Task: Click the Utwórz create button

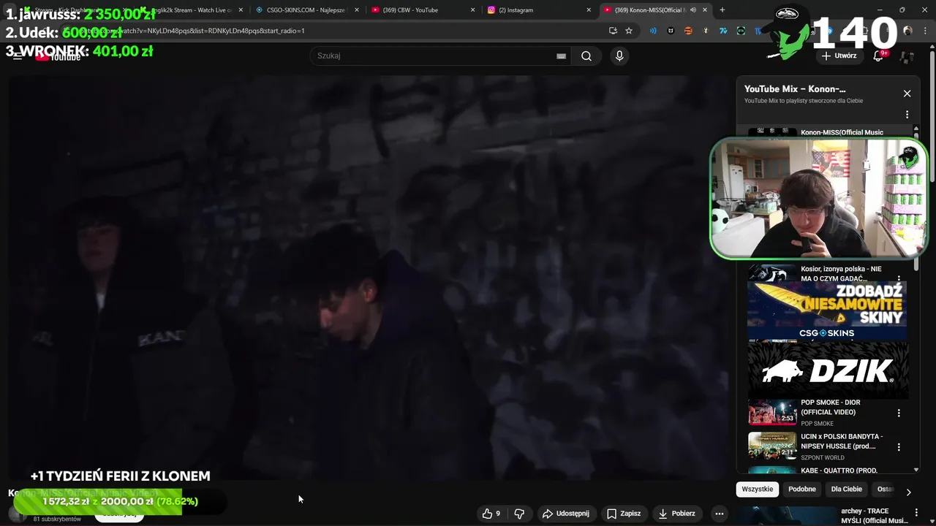Action: click(x=838, y=56)
